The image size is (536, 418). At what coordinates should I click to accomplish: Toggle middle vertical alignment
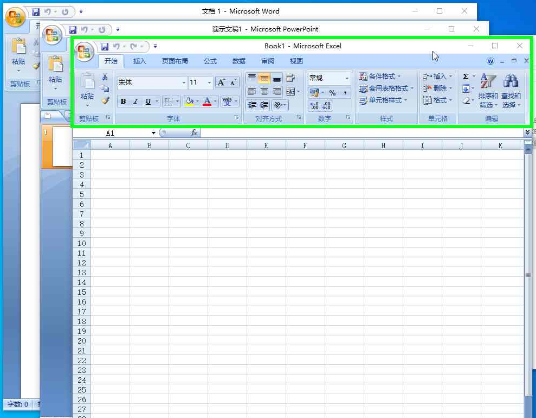click(x=264, y=78)
